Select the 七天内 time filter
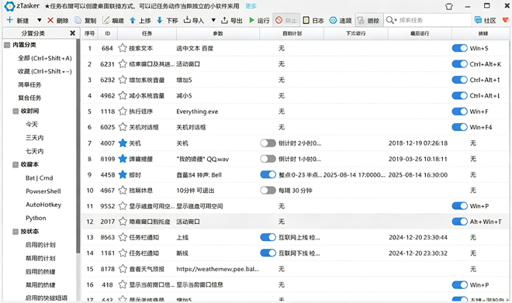Screen dimensions: 512x303 tap(34, 151)
